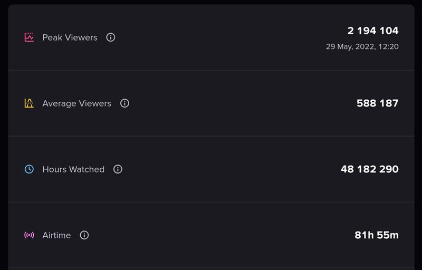422x270 pixels.
Task: Click the 2 194 104 peak value
Action: point(373,31)
